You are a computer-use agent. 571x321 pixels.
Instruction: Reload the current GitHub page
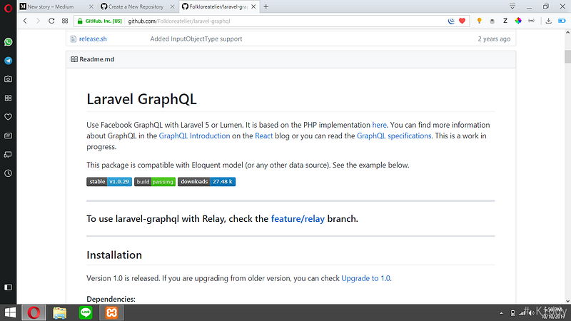click(51, 21)
